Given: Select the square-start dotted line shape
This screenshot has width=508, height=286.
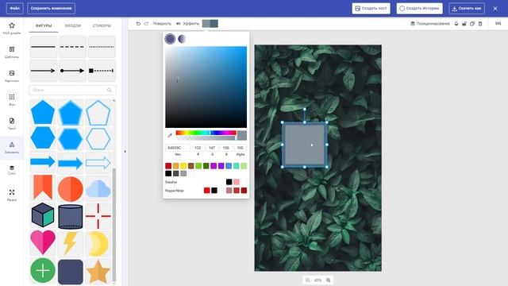Looking at the screenshot, I should coord(102,71).
